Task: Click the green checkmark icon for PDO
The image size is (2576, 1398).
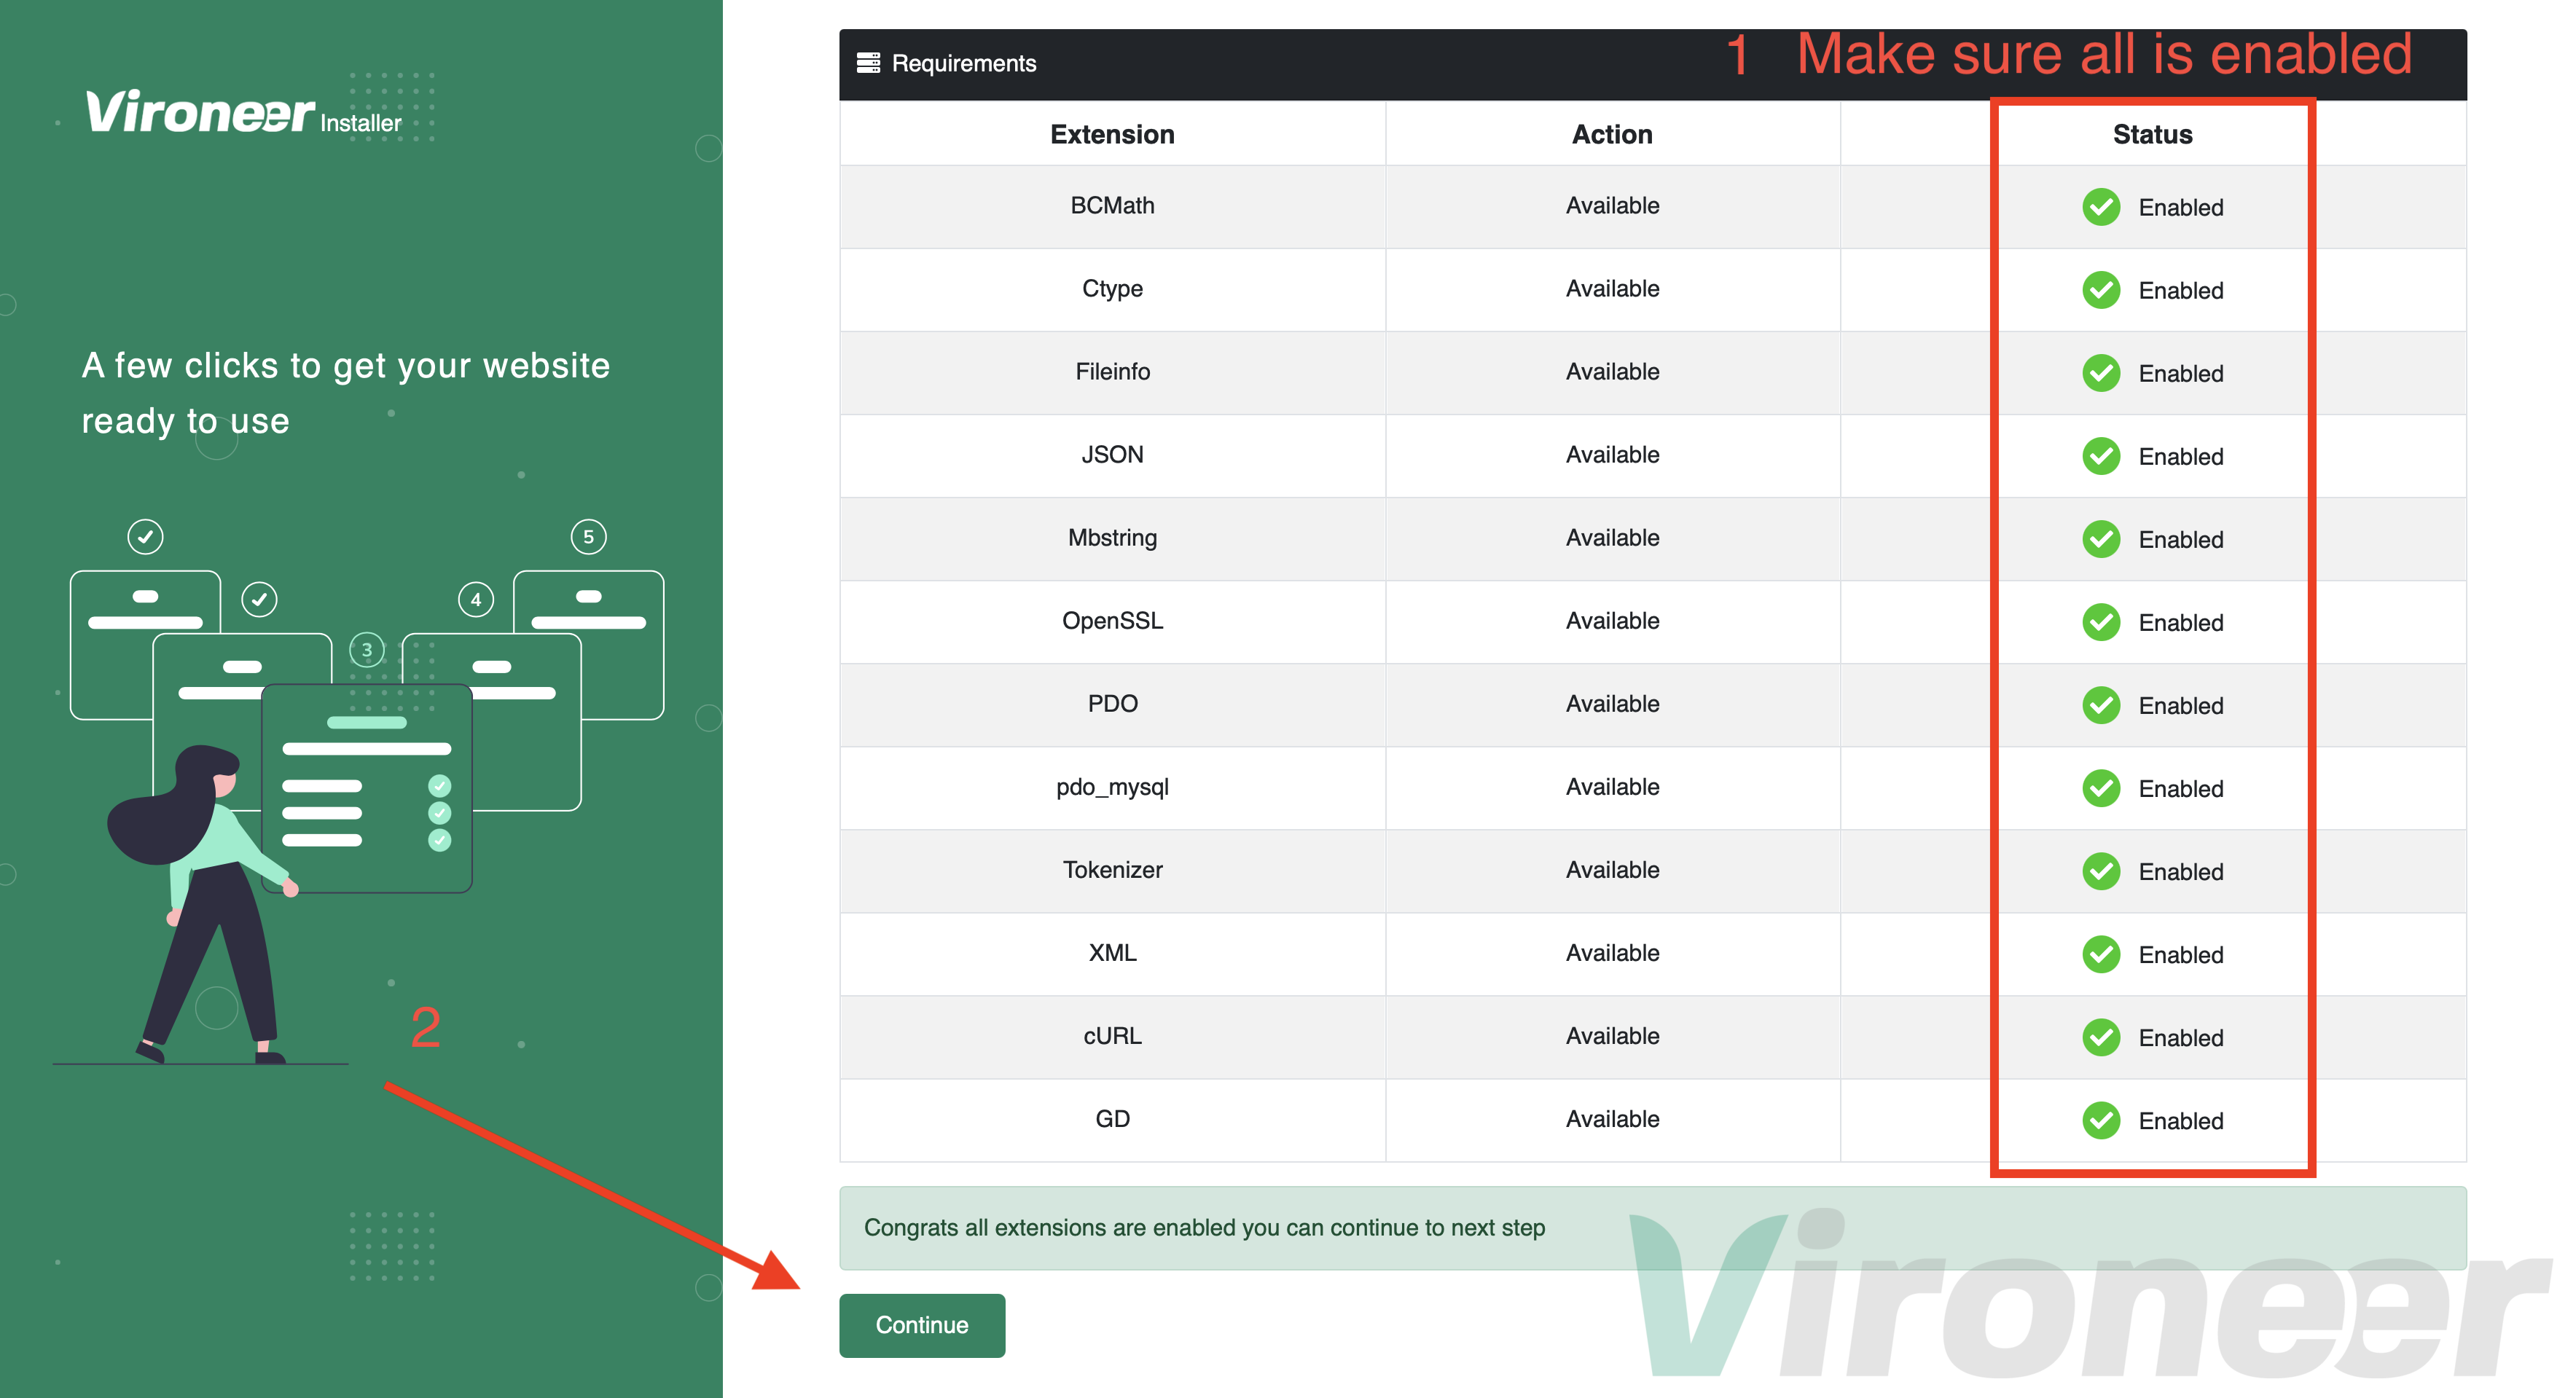Action: point(2101,705)
